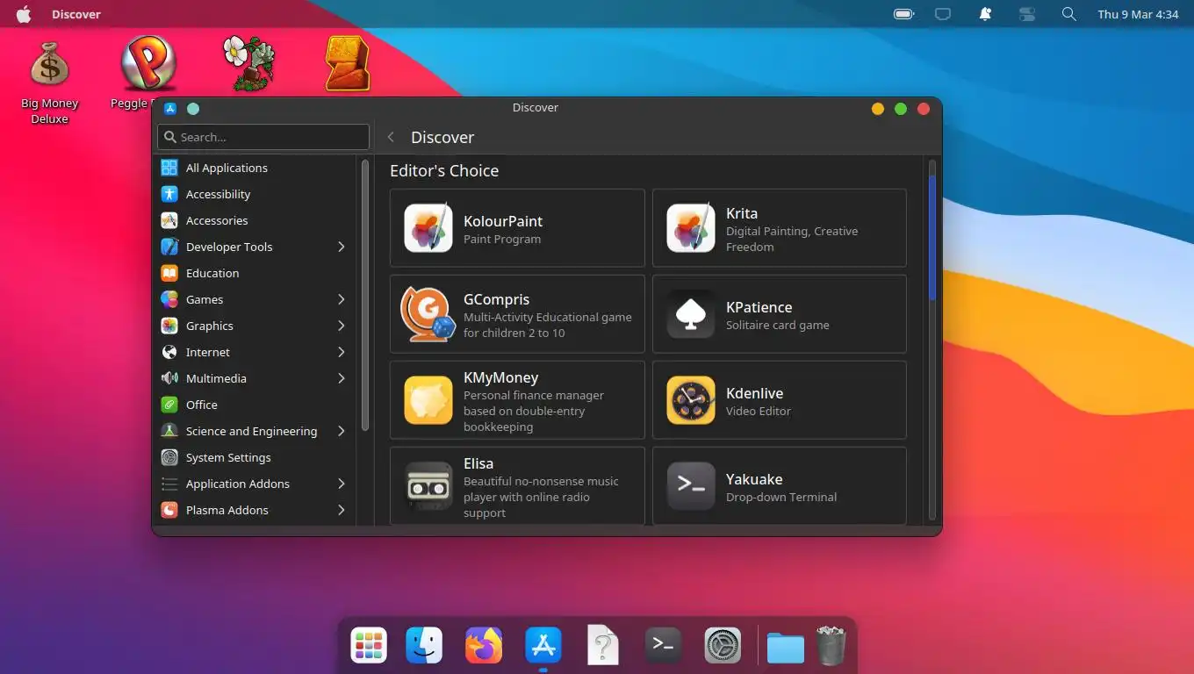Select the Education category label
The image size is (1194, 674).
pos(212,273)
